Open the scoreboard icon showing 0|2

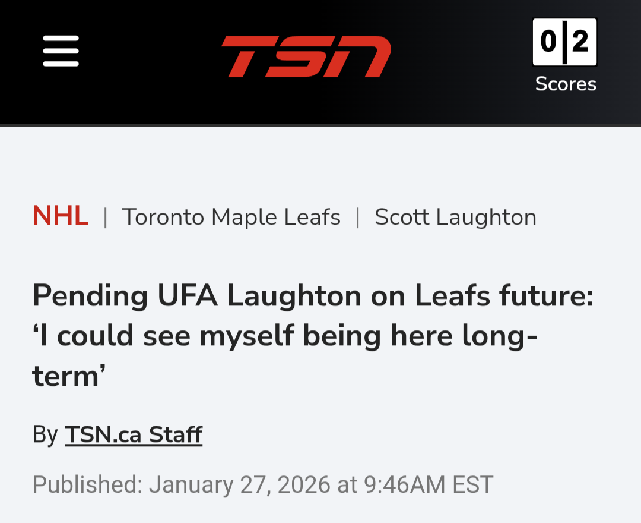tap(564, 42)
